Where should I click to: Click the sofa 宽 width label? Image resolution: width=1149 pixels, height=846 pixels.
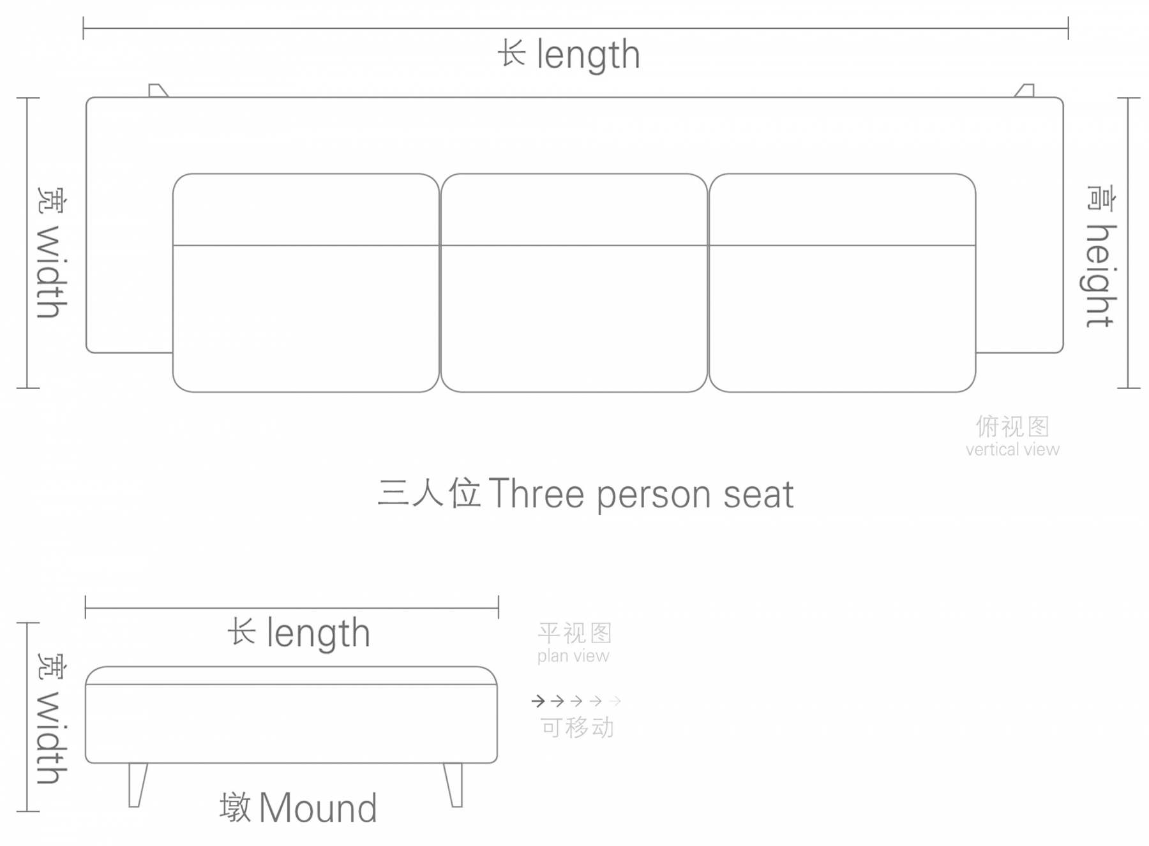(x=50, y=253)
